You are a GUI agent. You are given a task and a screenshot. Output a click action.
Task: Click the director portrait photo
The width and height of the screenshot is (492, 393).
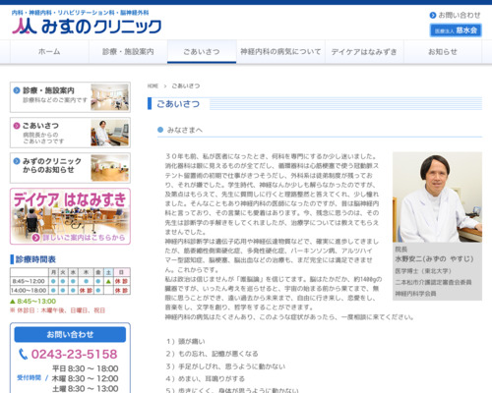pos(437,197)
